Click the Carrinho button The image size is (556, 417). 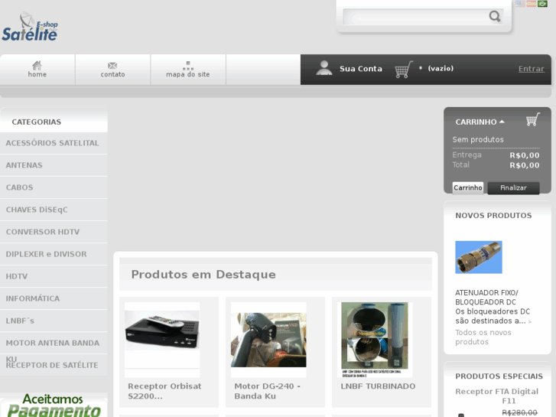point(468,187)
